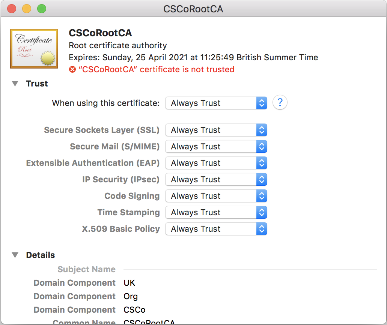
Task: Open the 'When using this certificate' dropdown
Action: (216, 103)
